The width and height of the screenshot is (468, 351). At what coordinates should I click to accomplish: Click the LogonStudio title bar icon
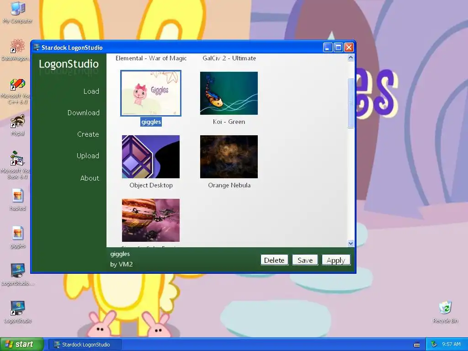tap(37, 48)
